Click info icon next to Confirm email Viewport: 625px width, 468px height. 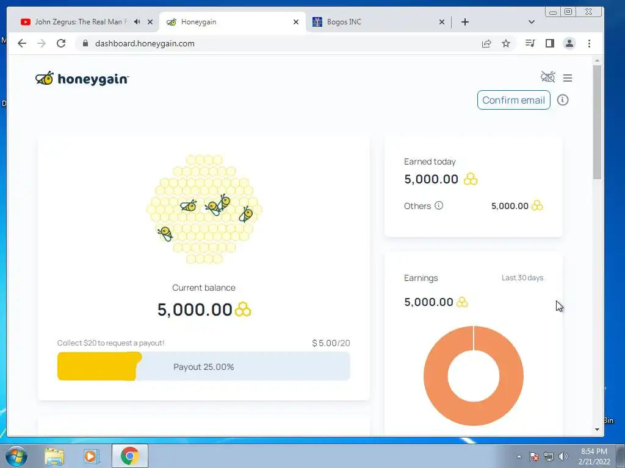coord(562,100)
